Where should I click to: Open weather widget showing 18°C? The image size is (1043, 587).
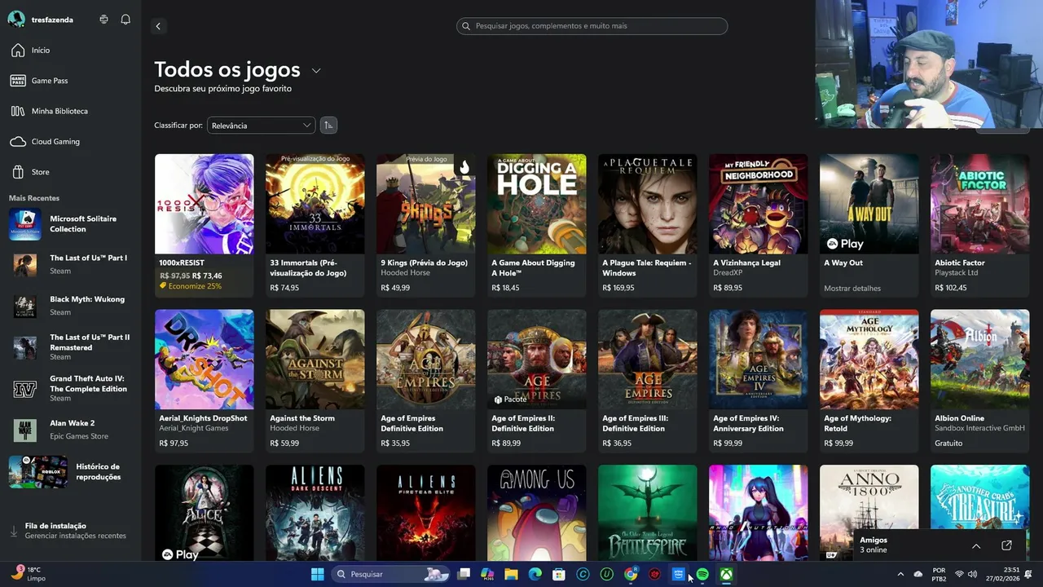click(x=29, y=574)
